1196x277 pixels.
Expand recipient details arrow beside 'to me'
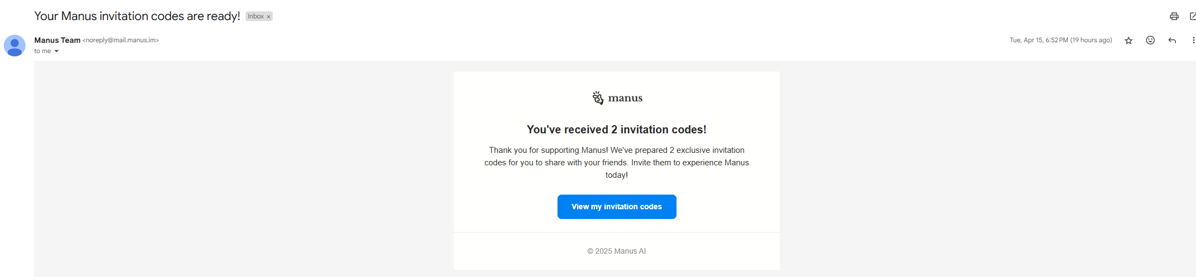[x=57, y=51]
